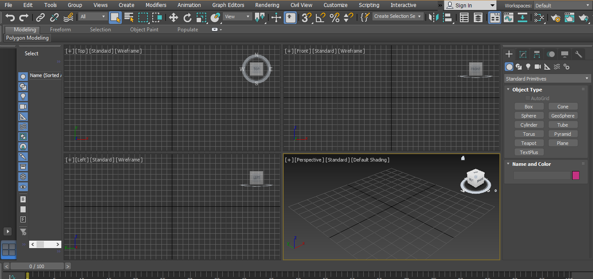The height and width of the screenshot is (279, 593).
Task: Toggle the Display Frozen Objects snowflake filter
Action: click(23, 177)
